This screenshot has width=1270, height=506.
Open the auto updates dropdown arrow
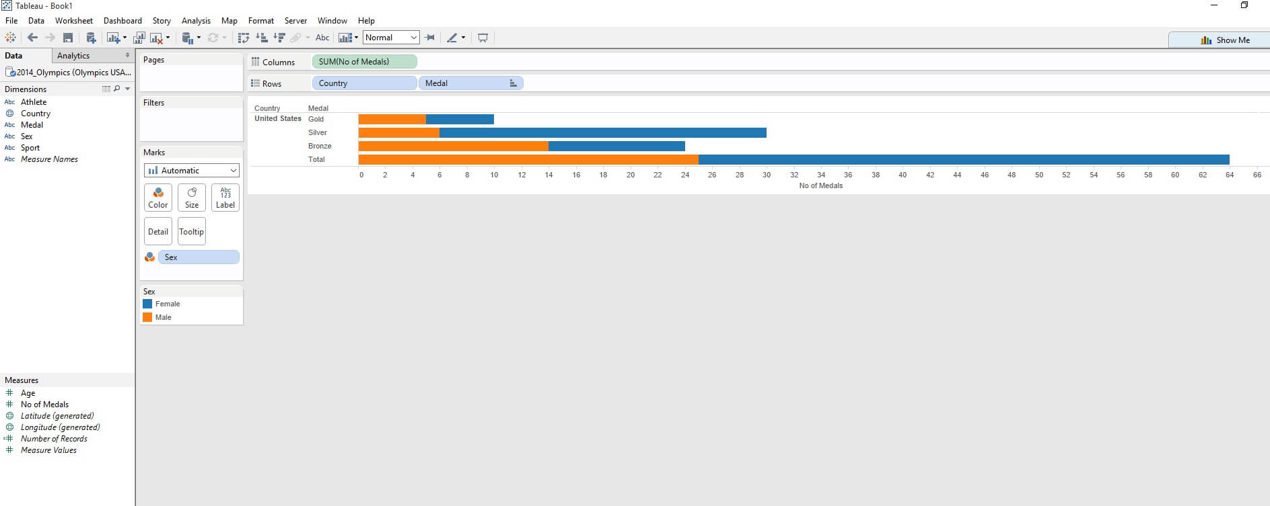(x=199, y=38)
